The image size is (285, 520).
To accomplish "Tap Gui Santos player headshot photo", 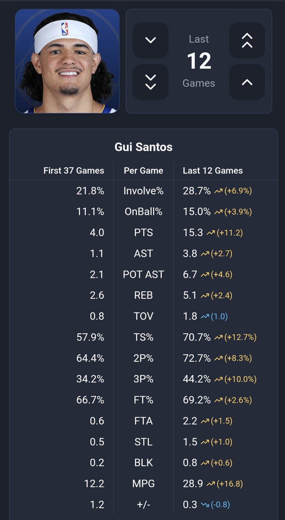I will coord(67,61).
